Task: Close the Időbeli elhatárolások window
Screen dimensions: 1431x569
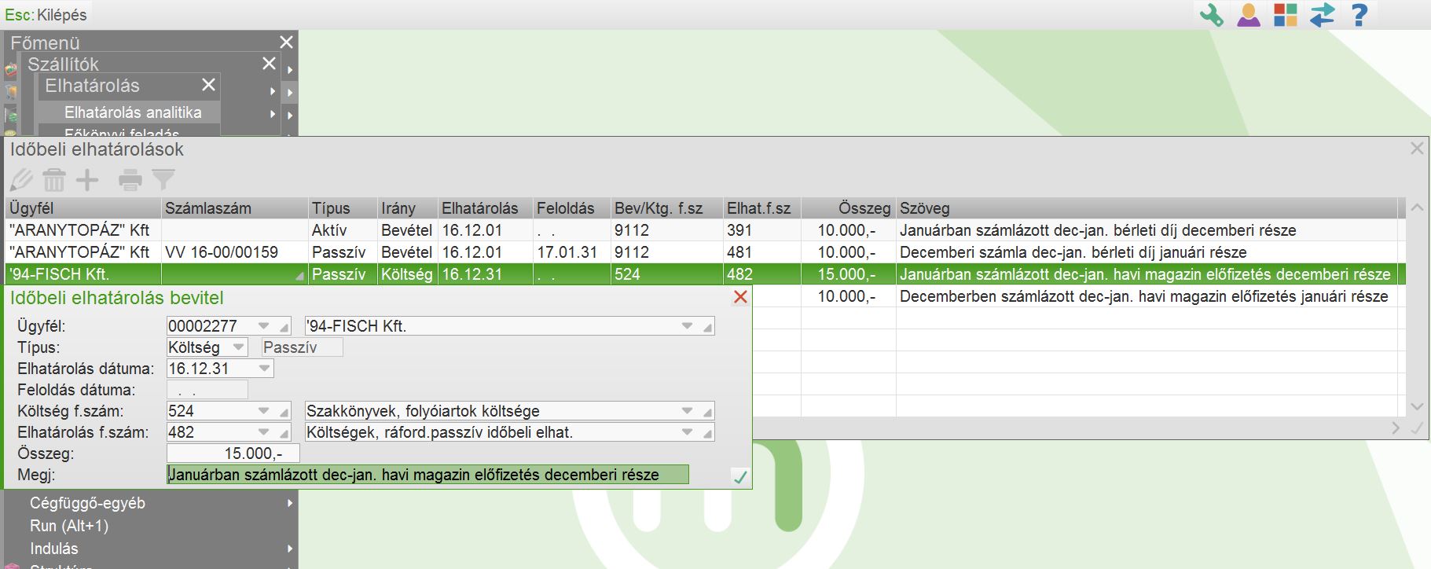Action: [x=1417, y=149]
